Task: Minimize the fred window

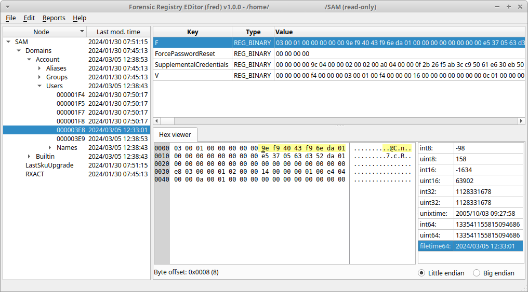Action: click(x=497, y=7)
